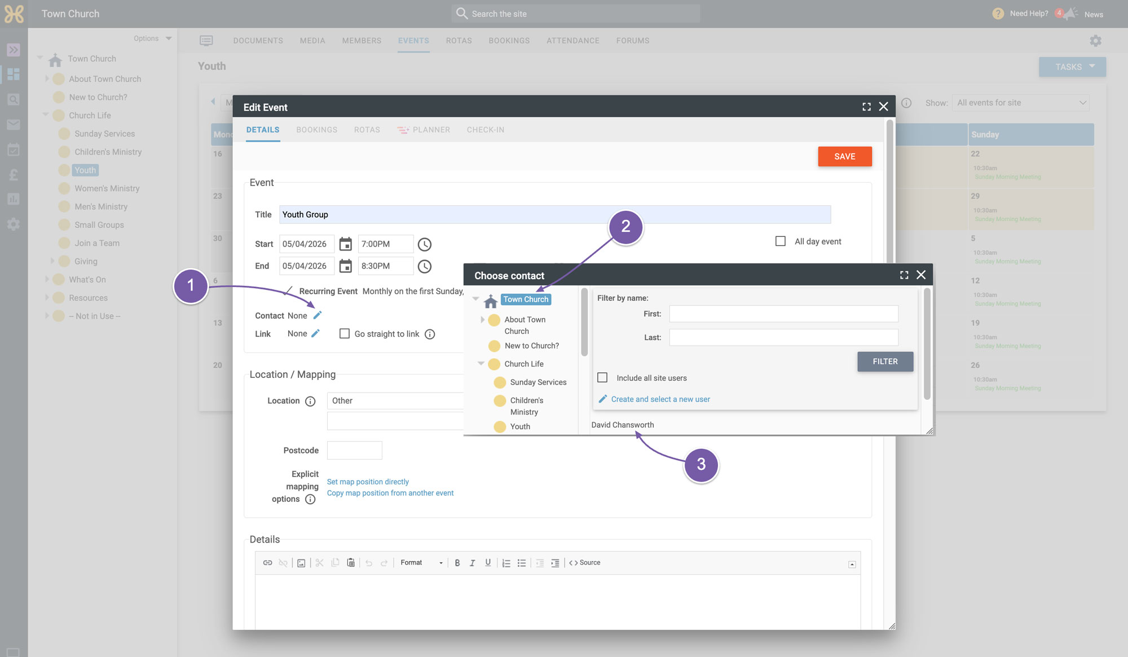Open the End time clock picker
This screenshot has width=1128, height=657.
tap(425, 266)
